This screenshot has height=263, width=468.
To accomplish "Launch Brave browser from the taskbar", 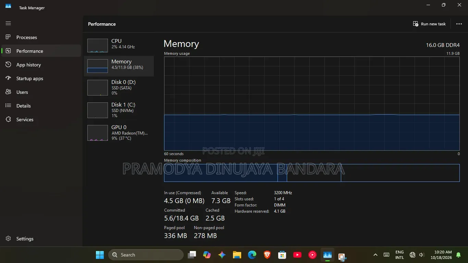I will [267, 255].
